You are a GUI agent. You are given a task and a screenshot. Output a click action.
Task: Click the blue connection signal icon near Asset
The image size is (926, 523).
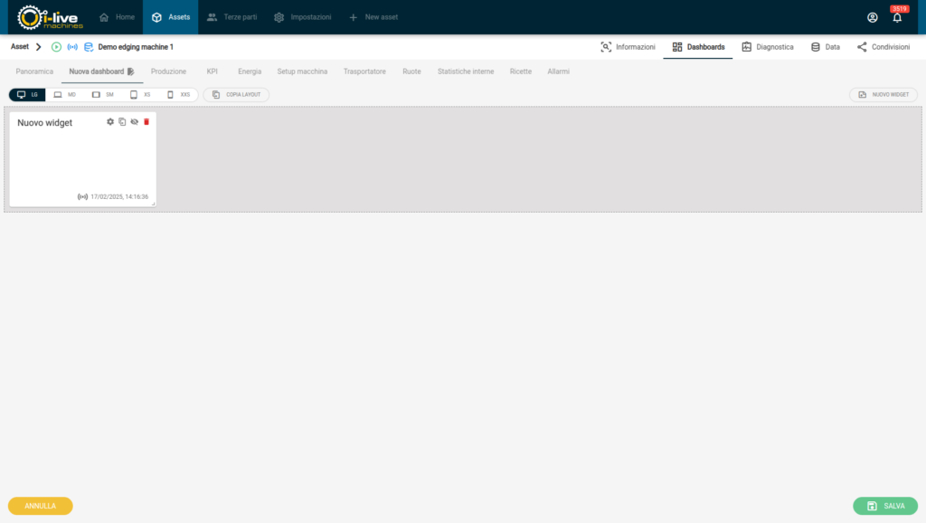72,47
